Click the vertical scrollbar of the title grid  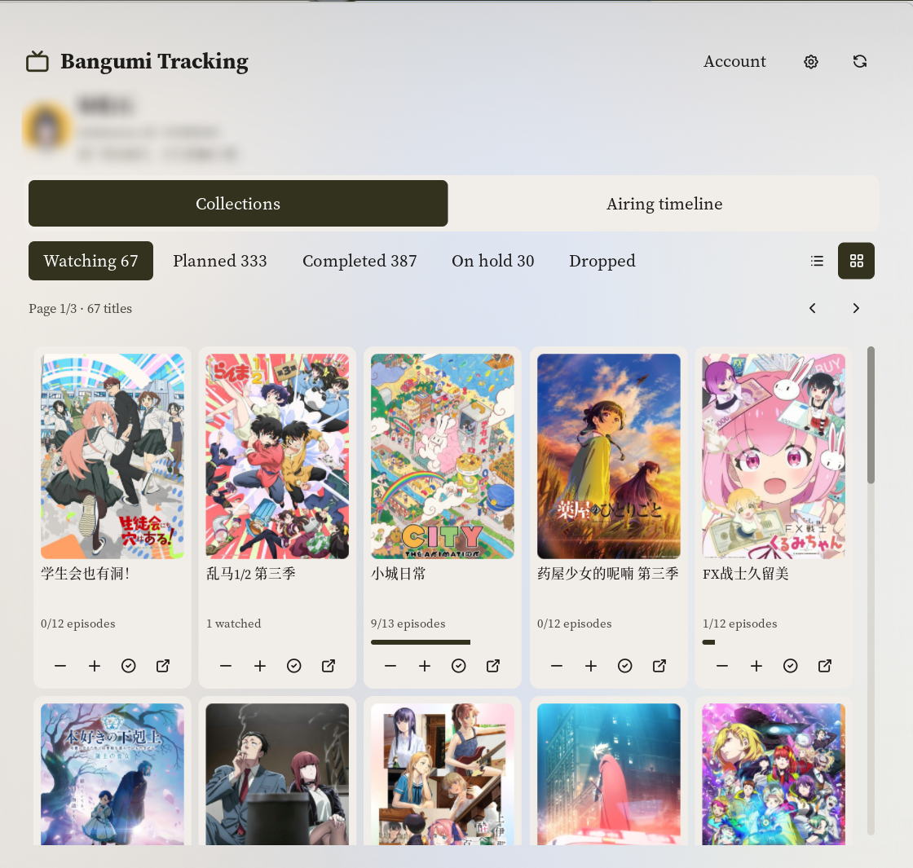point(871,415)
